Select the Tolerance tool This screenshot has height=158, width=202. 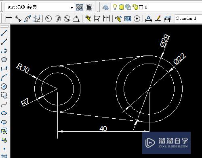tap(128, 19)
